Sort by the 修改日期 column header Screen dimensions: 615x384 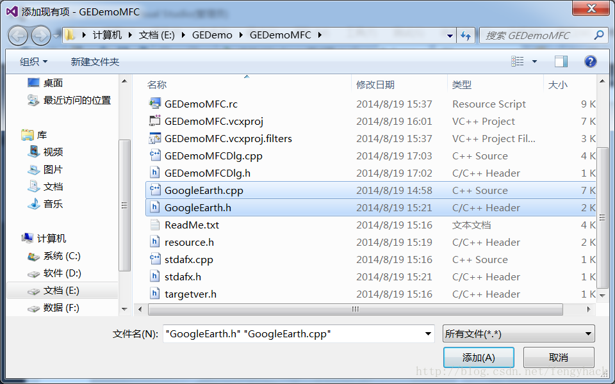[375, 84]
